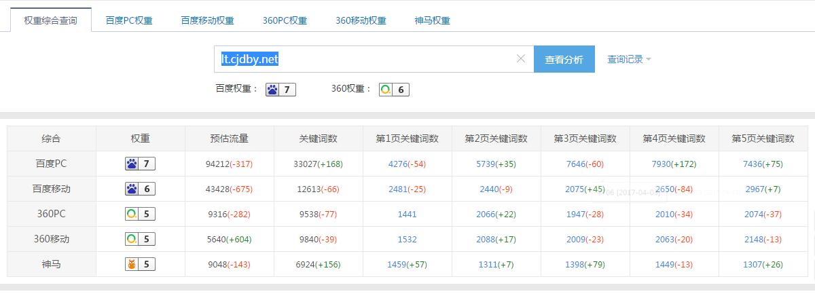Click Baidu paw badge in 百度移动 row
Screen dimensions: 815x296
pyautogui.click(x=140, y=189)
